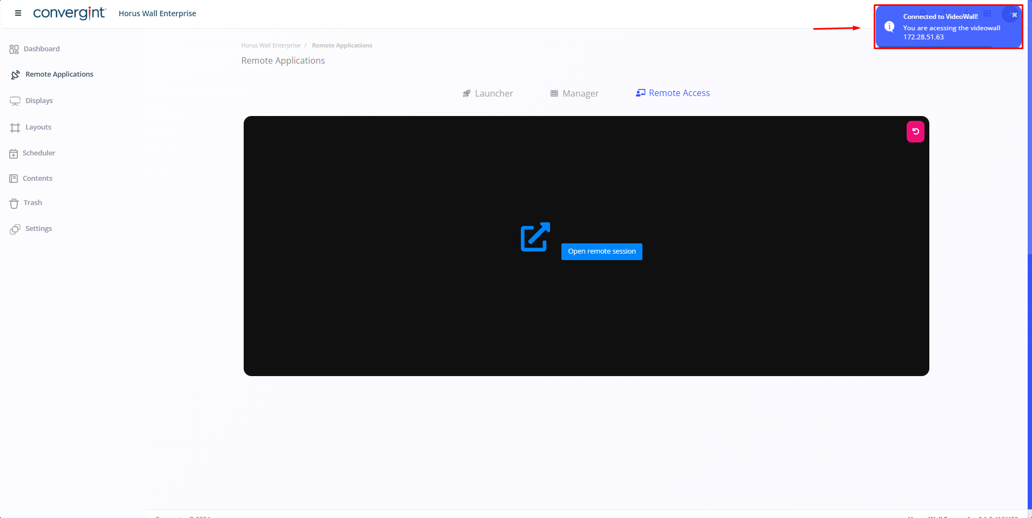1032x518 pixels.
Task: Click the Settings gears icon
Action: pos(15,229)
